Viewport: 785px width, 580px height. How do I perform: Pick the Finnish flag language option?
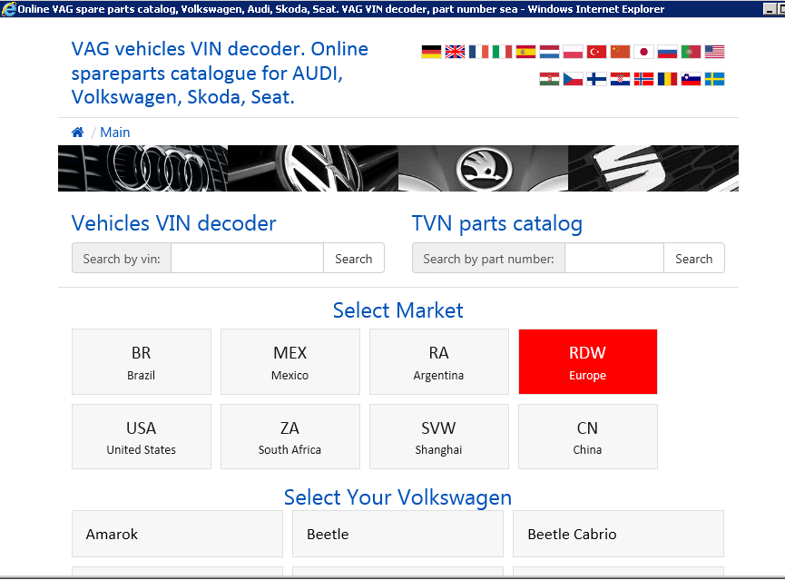(596, 79)
